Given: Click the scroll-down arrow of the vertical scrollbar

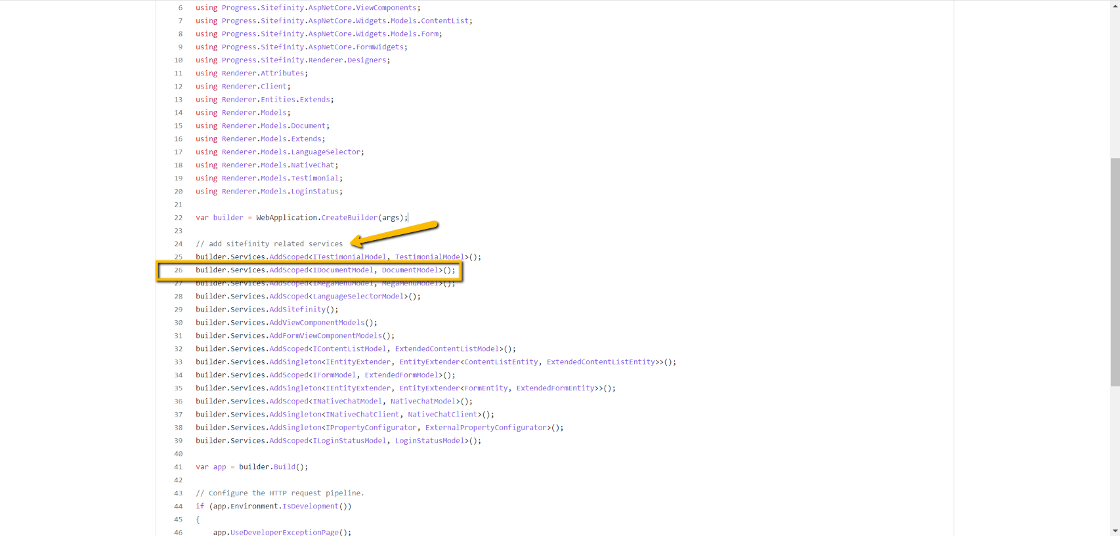Looking at the screenshot, I should click(1115, 531).
